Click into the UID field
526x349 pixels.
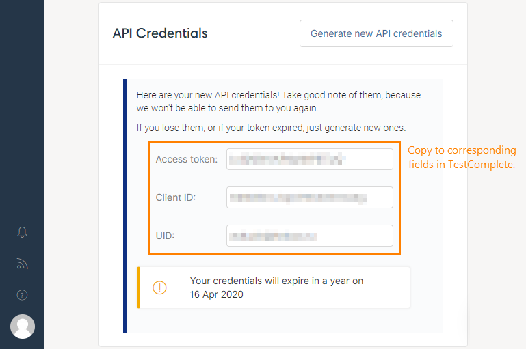pos(309,236)
